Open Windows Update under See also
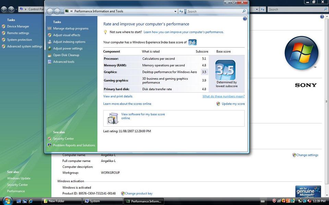Screen dimensions: 329x205 [19, 178]
